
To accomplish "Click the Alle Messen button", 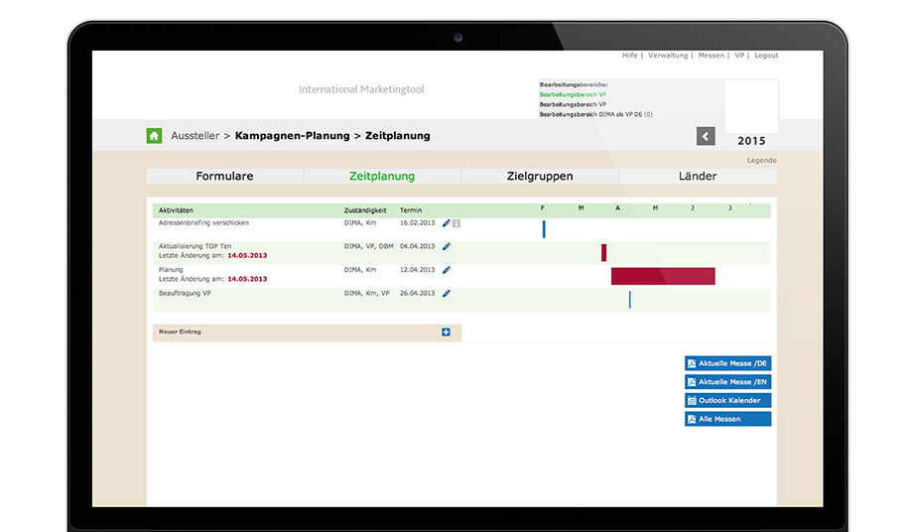I will 727,420.
